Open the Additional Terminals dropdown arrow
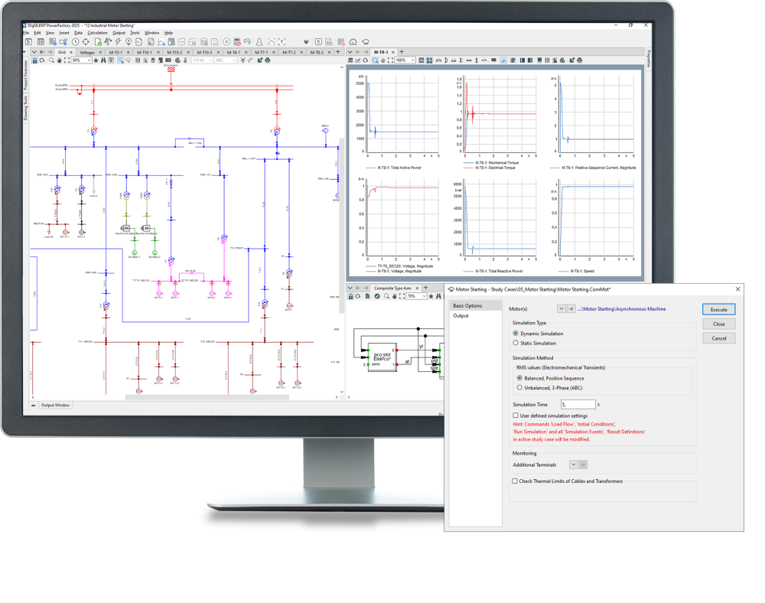 click(x=574, y=465)
